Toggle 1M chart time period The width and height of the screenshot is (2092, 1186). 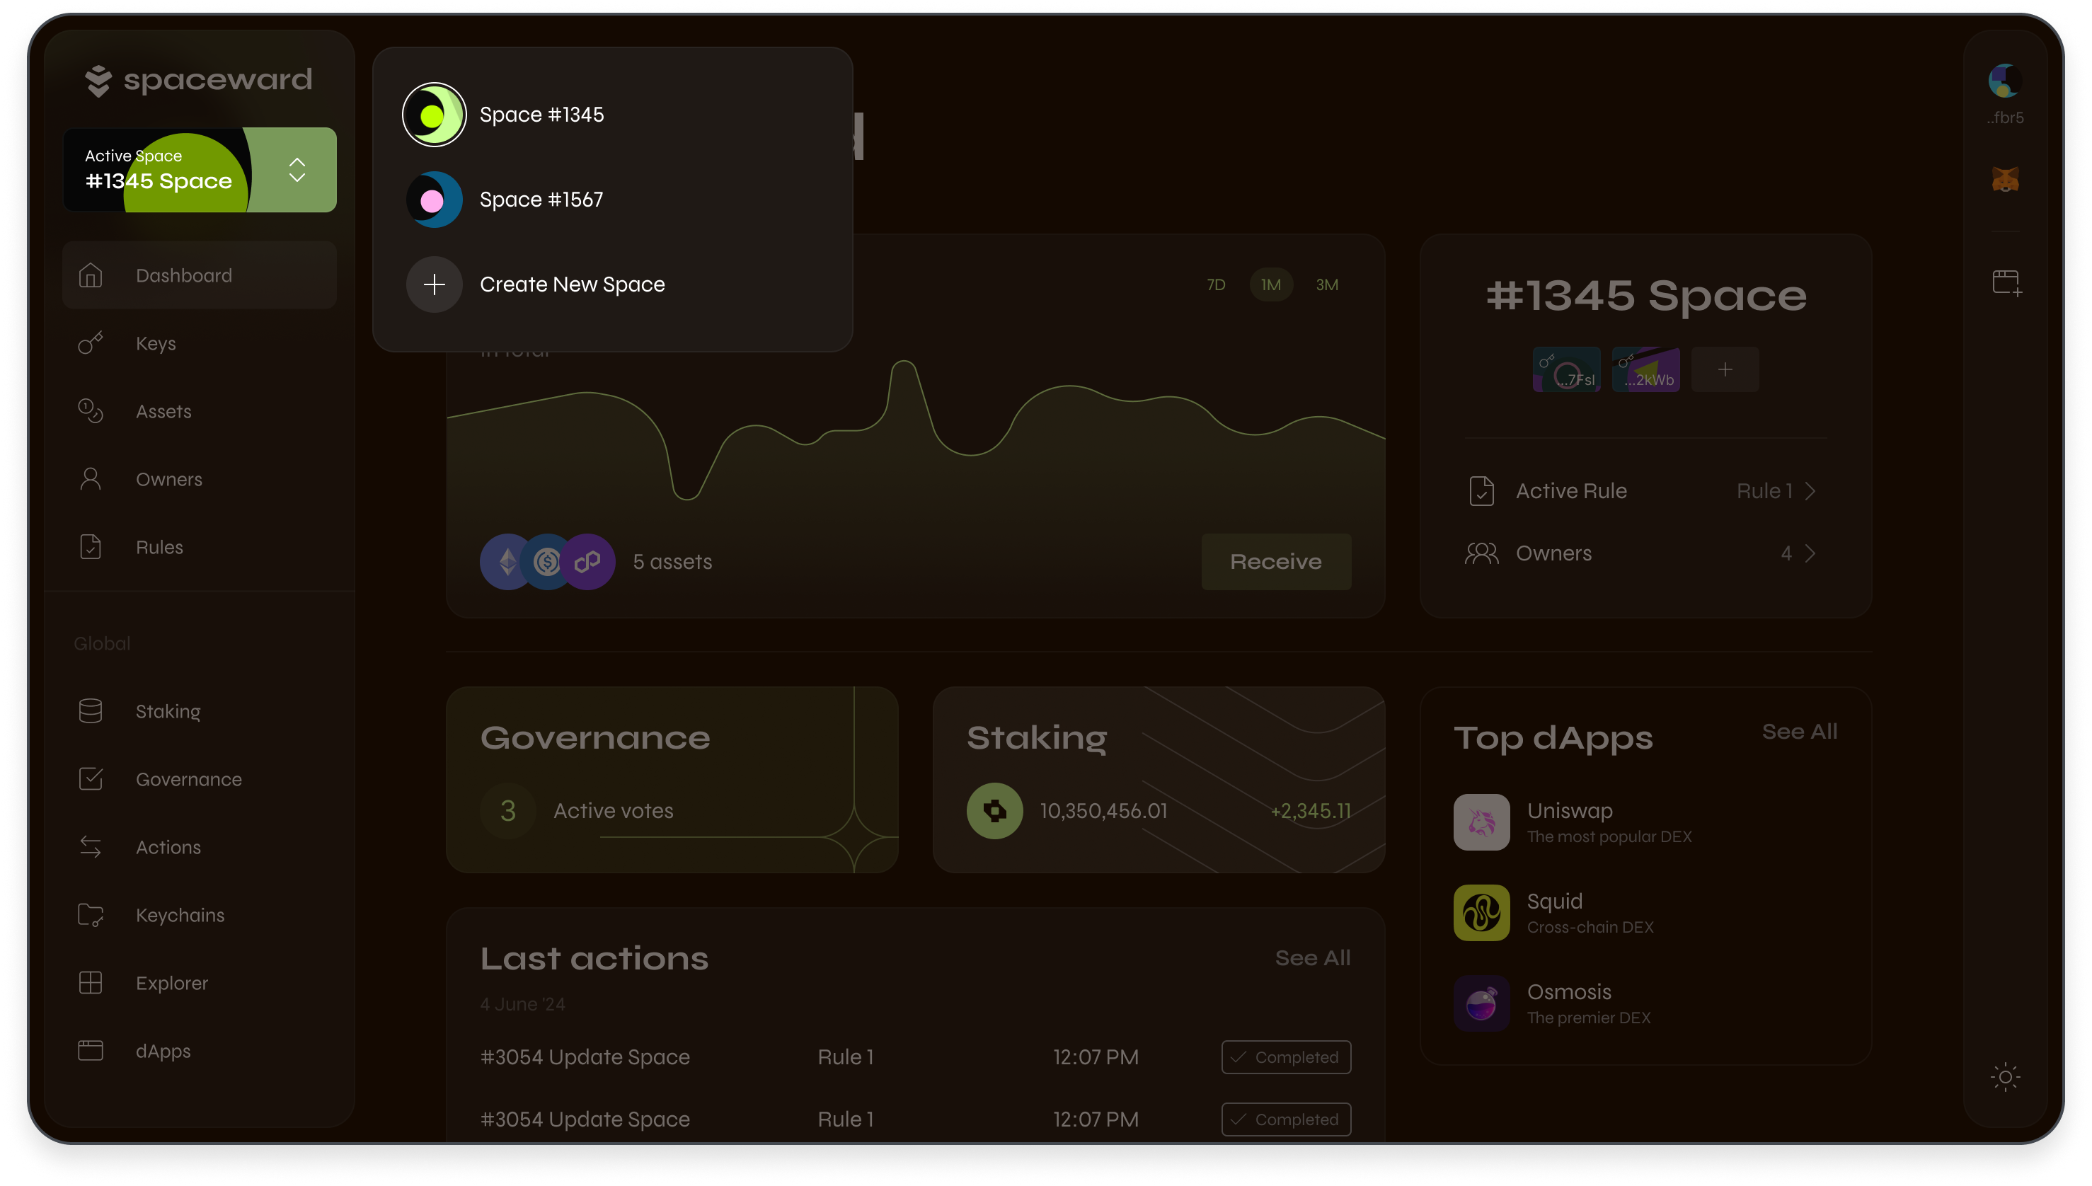(x=1272, y=284)
